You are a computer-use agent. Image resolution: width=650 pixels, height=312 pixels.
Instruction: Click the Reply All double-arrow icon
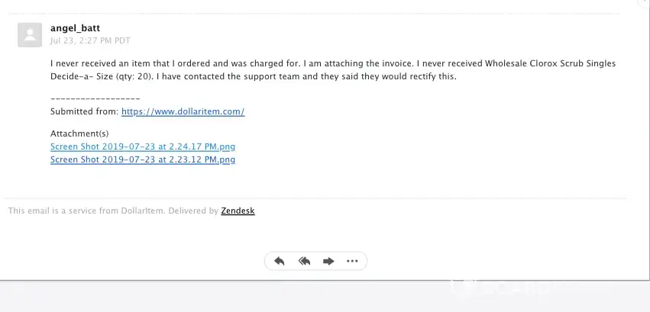[x=304, y=261]
